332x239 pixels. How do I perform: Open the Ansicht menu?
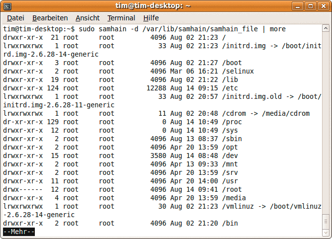coord(88,18)
